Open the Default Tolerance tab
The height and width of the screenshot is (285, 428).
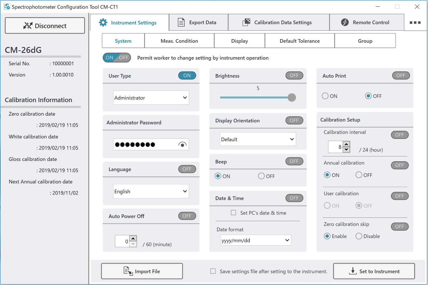(x=300, y=41)
